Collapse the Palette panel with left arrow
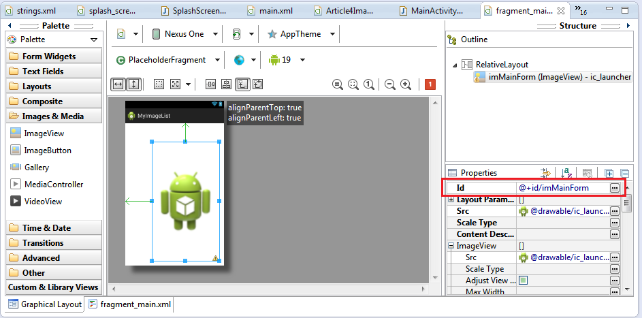The height and width of the screenshot is (318, 642). click(x=9, y=26)
